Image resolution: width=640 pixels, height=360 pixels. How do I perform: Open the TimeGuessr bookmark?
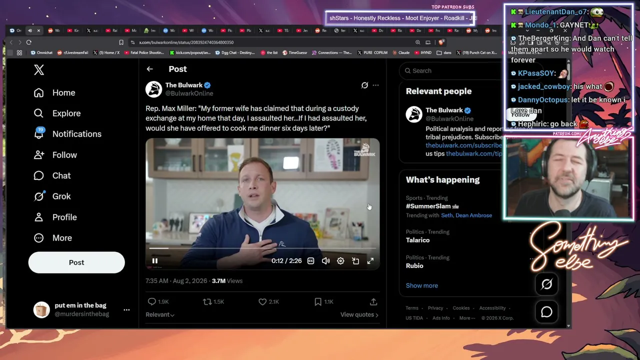coord(295,52)
